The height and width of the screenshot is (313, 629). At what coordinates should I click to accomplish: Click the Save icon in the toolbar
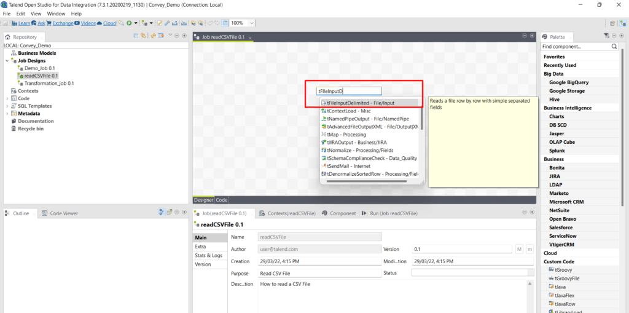(x=5, y=23)
